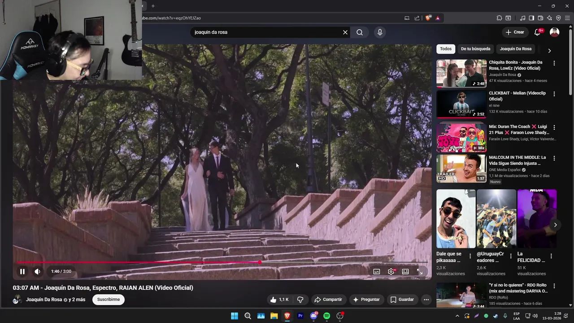This screenshot has height=323, width=574.
Task: Click the Brave Shields lion icon
Action: point(428,18)
